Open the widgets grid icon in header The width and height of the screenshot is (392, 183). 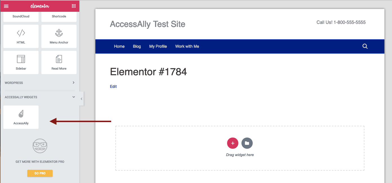click(73, 6)
